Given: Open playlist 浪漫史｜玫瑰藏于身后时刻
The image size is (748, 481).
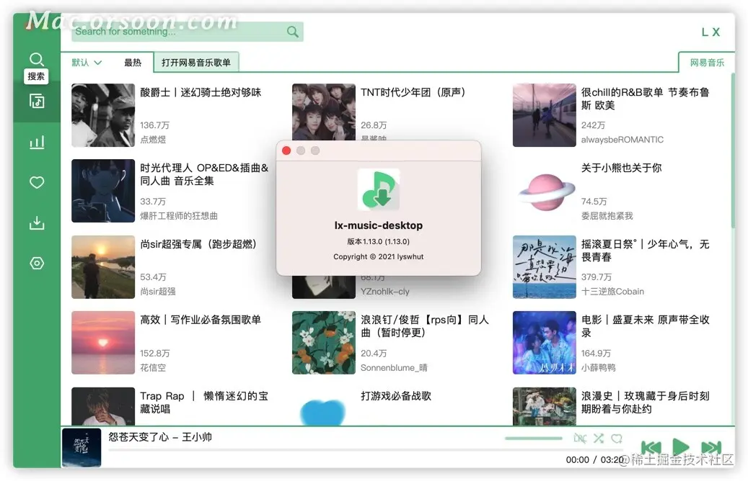Looking at the screenshot, I should click(645, 403).
